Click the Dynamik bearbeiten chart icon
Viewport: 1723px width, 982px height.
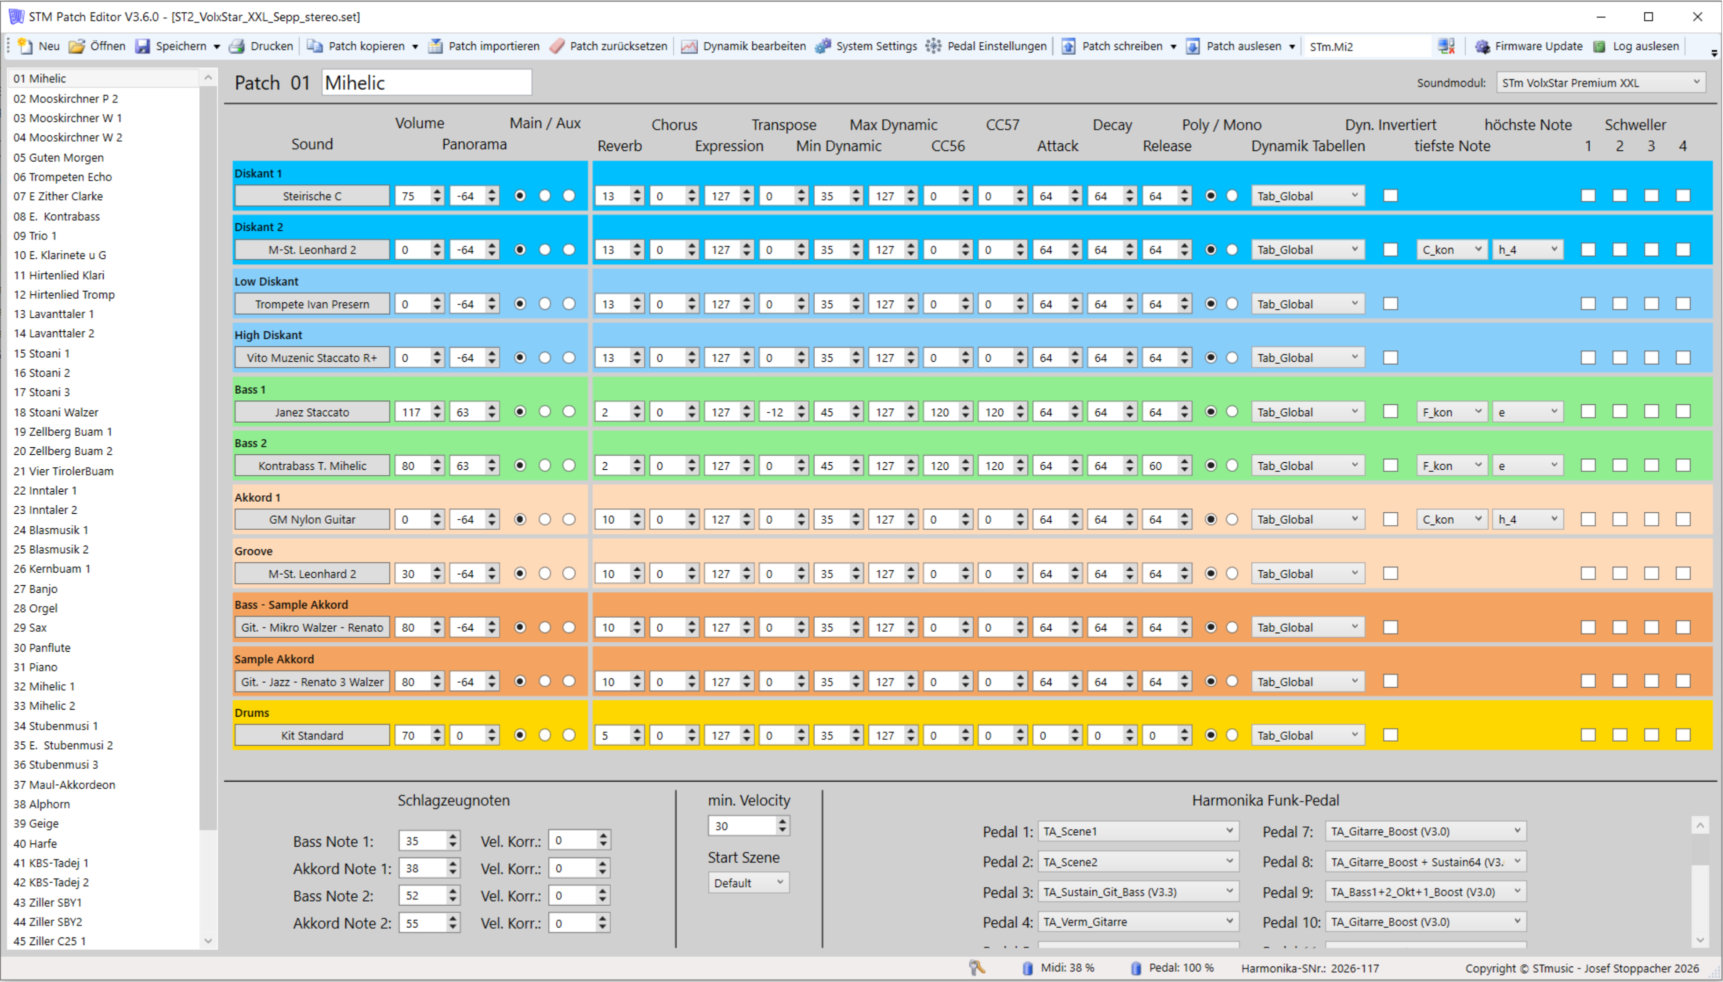pyautogui.click(x=689, y=46)
